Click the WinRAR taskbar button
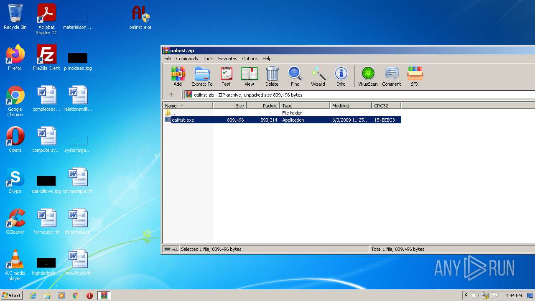The height and width of the screenshot is (301, 535). tap(104, 296)
